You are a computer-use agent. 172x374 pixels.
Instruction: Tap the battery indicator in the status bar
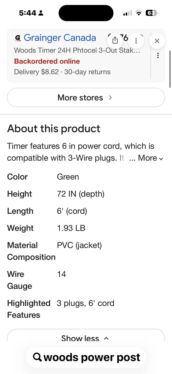(x=151, y=13)
